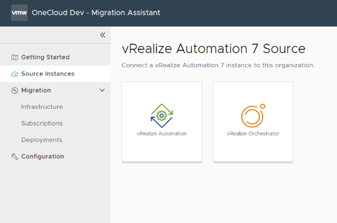337x223 pixels.
Task: Click the Configuration wrench icon
Action: point(15,157)
